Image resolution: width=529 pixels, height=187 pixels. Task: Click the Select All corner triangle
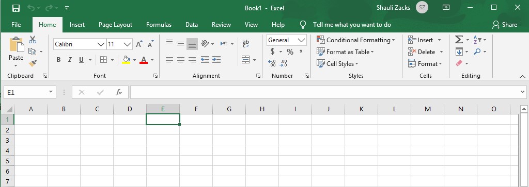(9, 109)
